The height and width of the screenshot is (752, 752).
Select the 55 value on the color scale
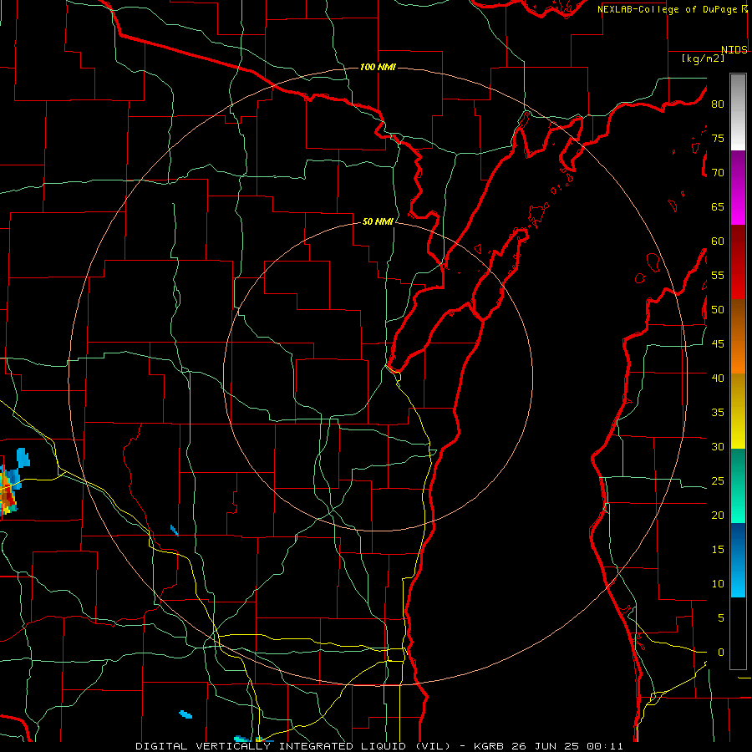point(718,275)
